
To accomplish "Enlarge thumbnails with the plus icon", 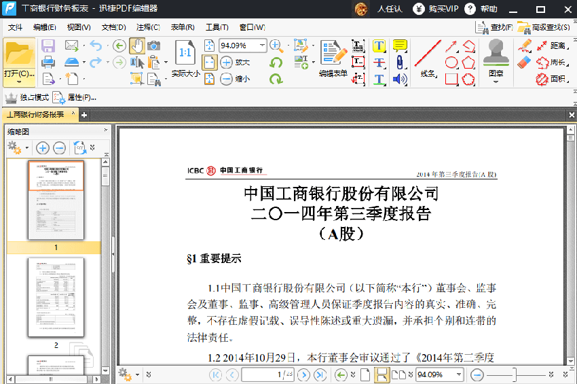I will point(43,148).
